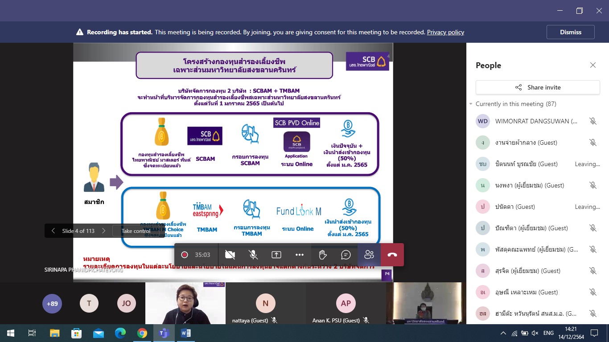Show hidden system tray icons

pos(503,333)
